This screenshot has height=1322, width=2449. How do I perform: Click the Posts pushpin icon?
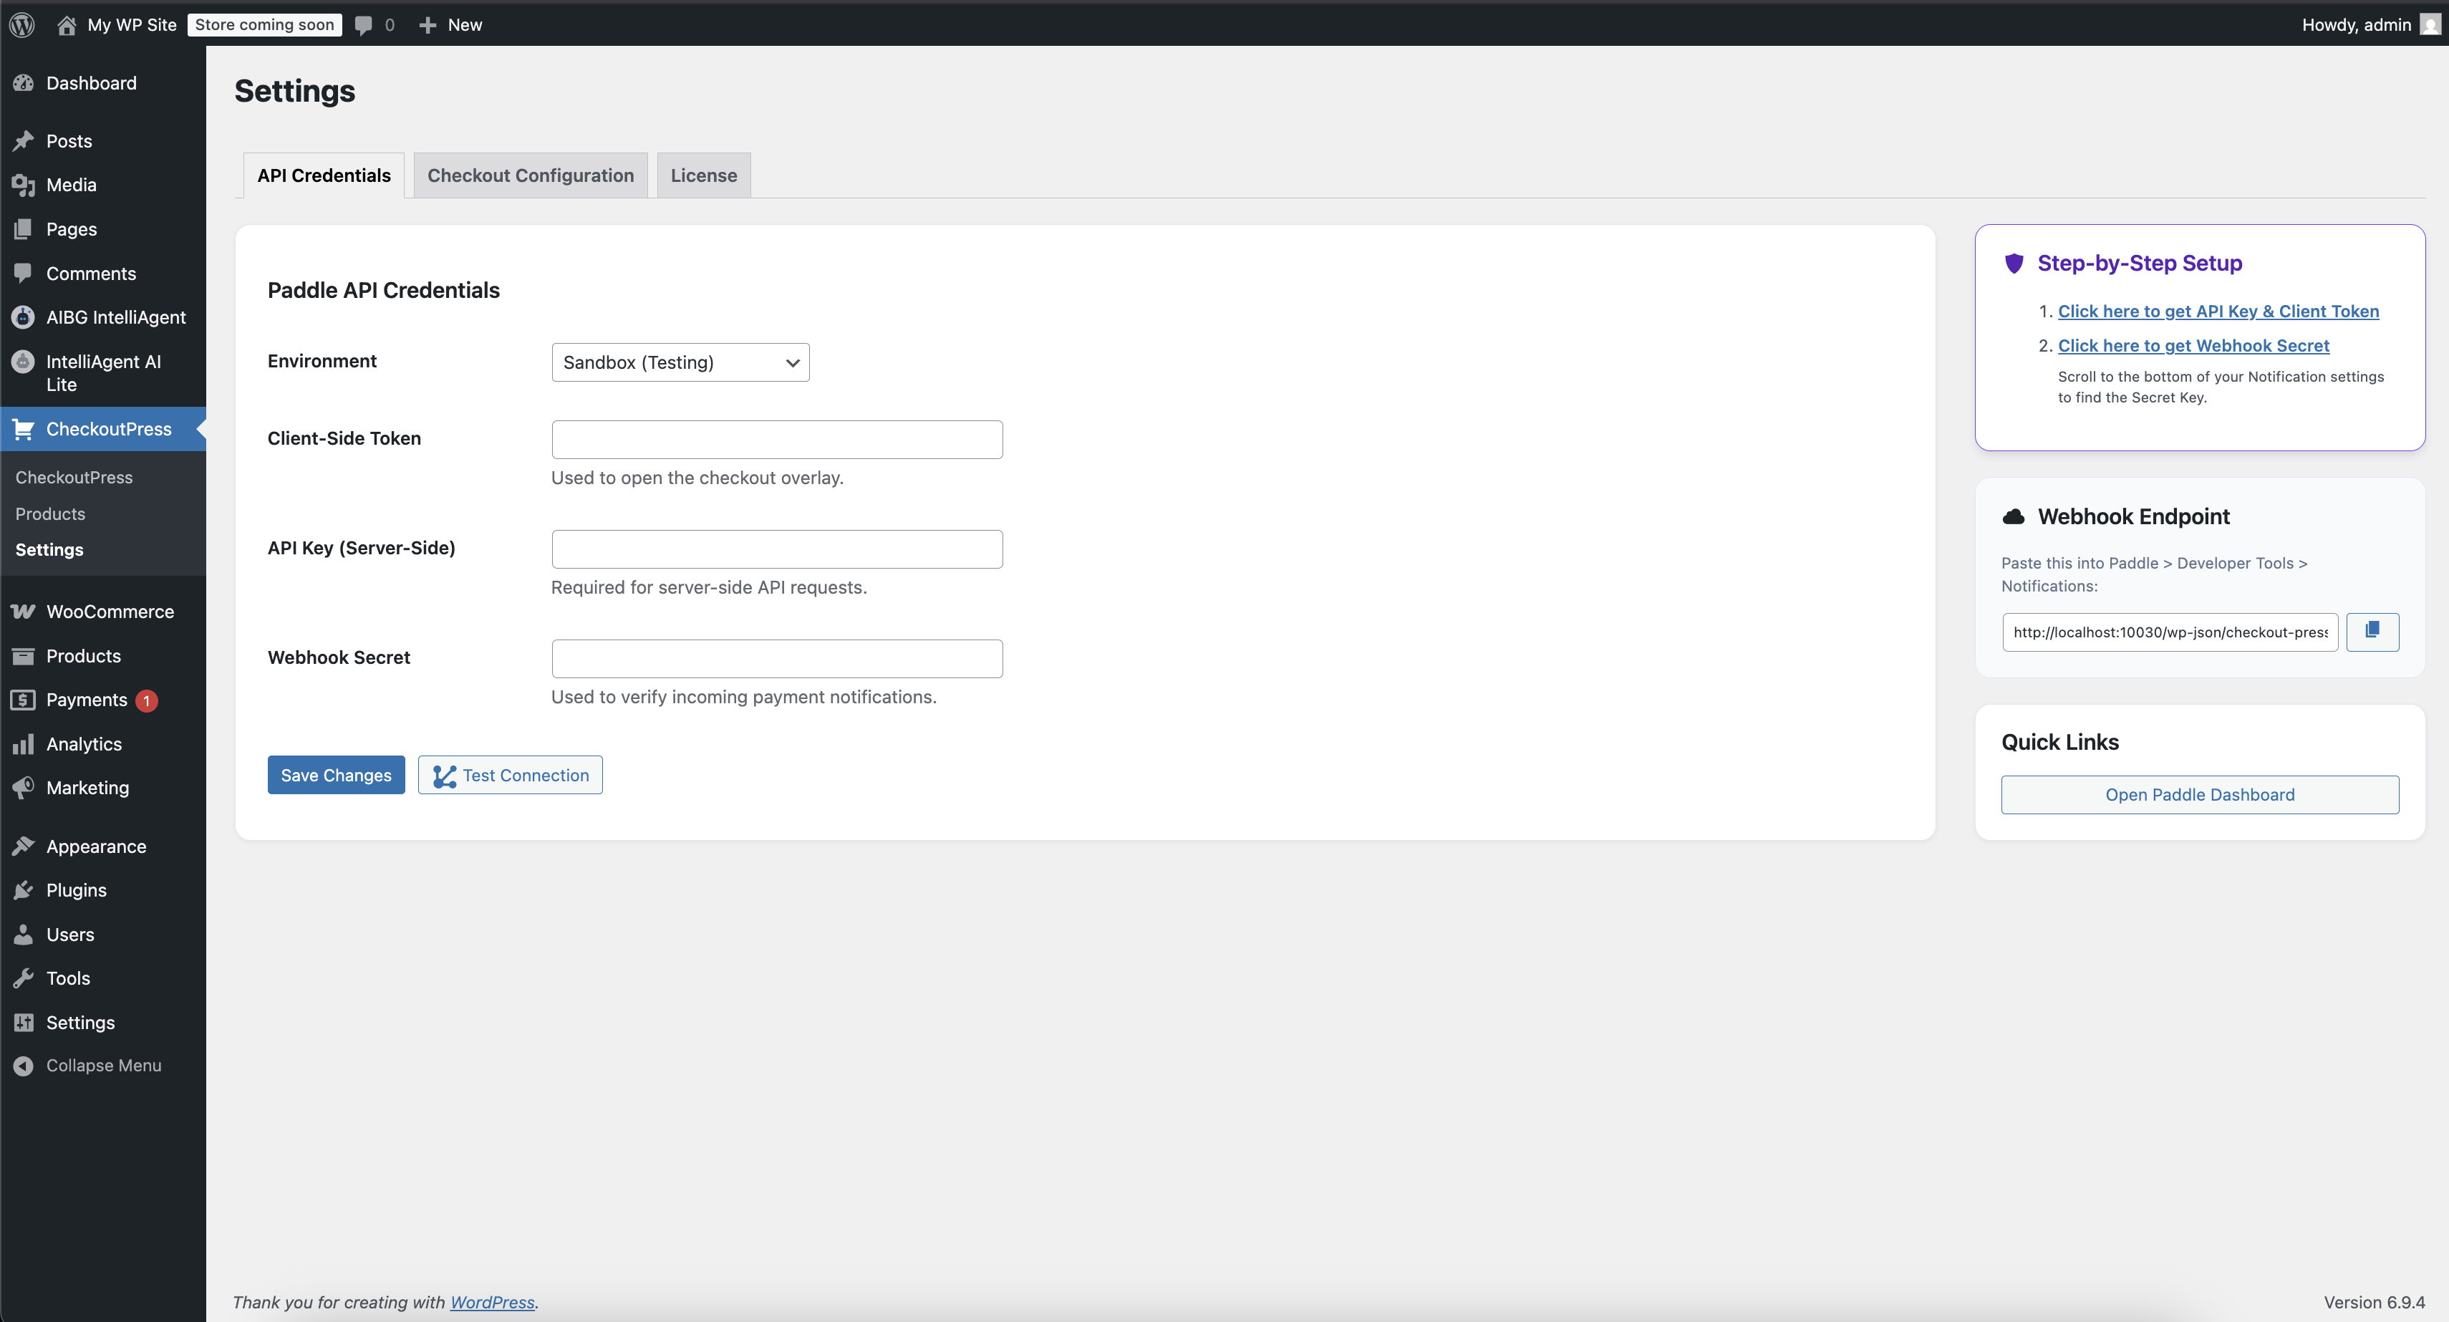coord(24,141)
